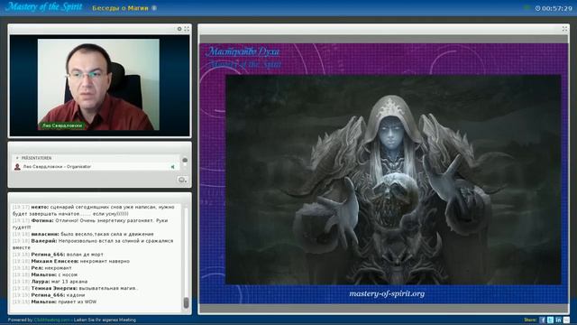Click mastery-of-spirit.org text on slide
Image resolution: width=577 pixels, height=325 pixels.
pyautogui.click(x=387, y=293)
